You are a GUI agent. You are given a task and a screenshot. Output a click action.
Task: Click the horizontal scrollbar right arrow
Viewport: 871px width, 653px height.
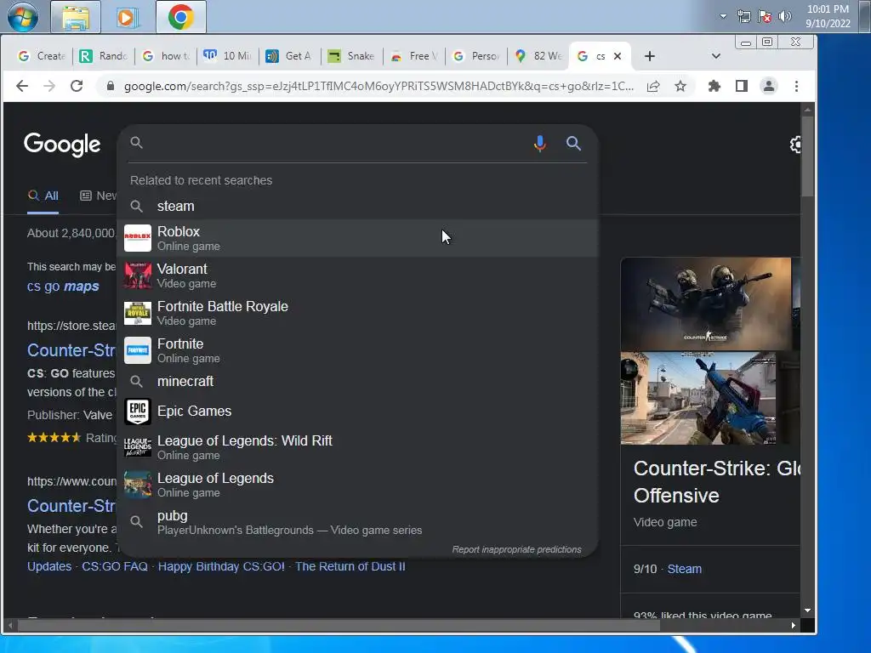click(x=794, y=625)
